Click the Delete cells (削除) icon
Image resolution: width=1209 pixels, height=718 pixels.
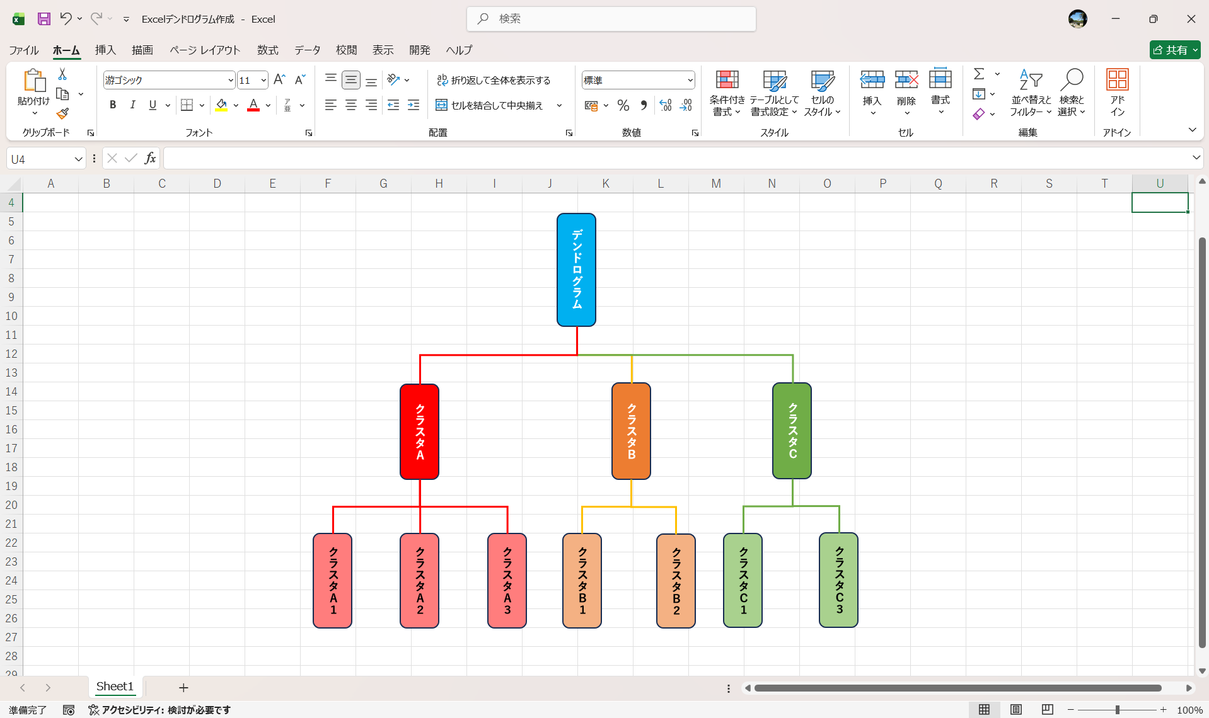(906, 93)
